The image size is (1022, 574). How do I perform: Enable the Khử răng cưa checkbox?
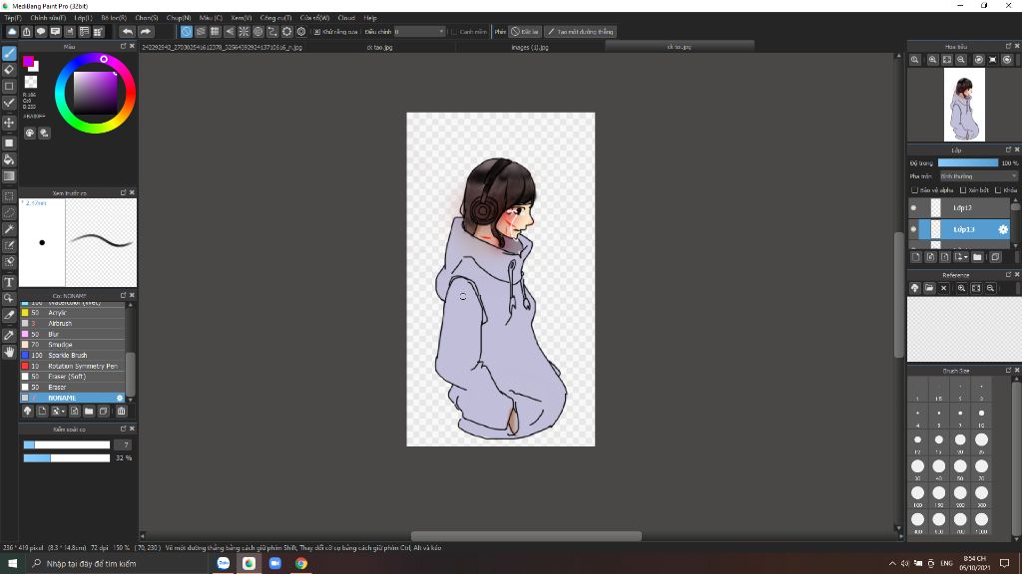[316, 32]
